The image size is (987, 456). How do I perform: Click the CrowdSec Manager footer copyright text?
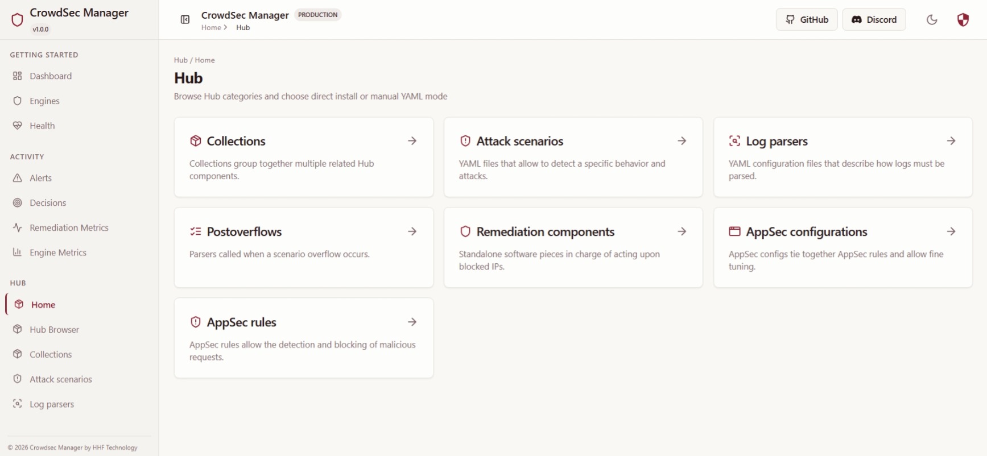[73, 447]
